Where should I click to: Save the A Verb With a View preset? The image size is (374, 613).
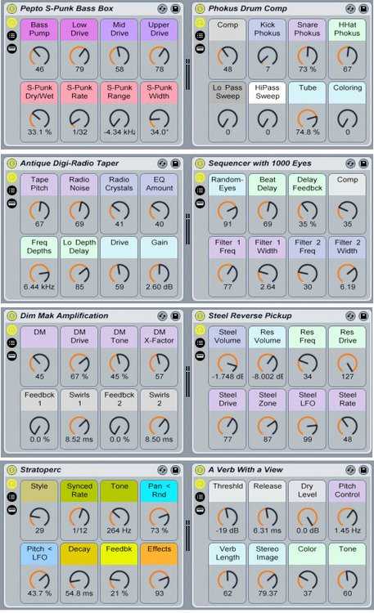363,469
